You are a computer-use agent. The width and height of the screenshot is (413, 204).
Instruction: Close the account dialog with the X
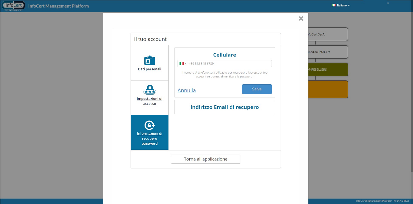[x=301, y=18]
